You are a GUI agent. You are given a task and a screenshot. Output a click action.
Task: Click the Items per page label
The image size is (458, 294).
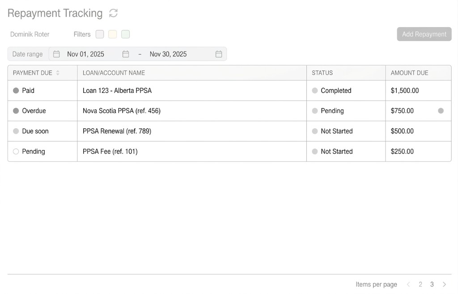point(376,284)
